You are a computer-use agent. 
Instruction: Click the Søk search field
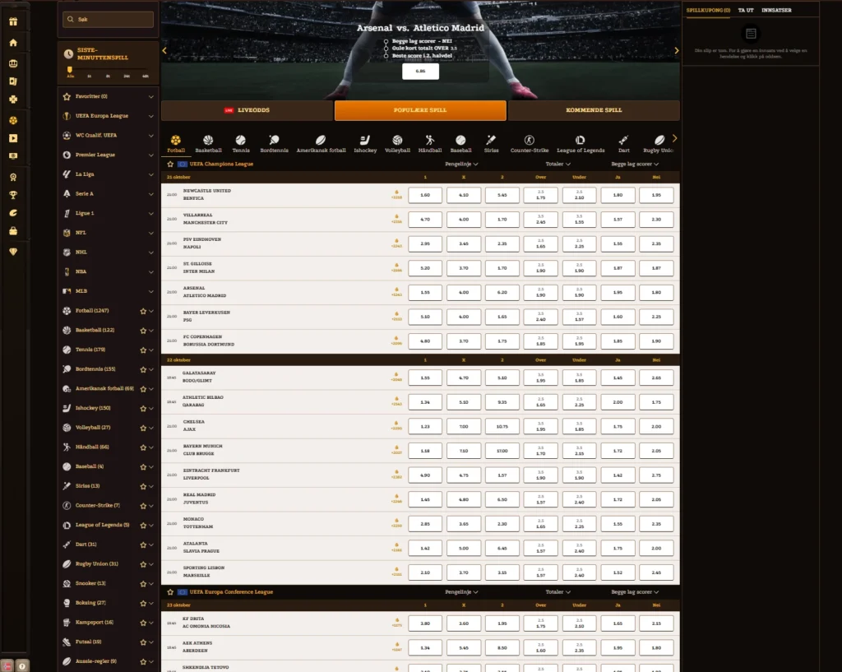(108, 19)
